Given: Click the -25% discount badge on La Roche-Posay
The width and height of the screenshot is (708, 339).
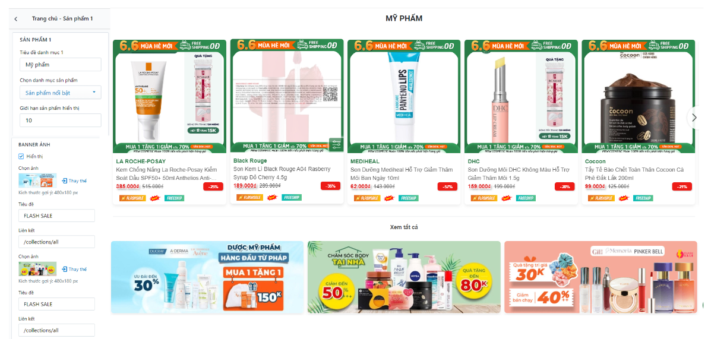Looking at the screenshot, I should 213,186.
